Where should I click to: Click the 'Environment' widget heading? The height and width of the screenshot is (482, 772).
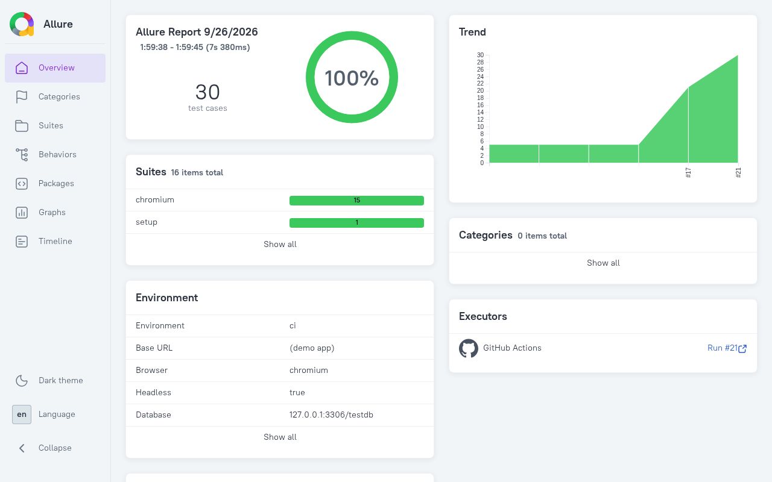[x=167, y=298]
